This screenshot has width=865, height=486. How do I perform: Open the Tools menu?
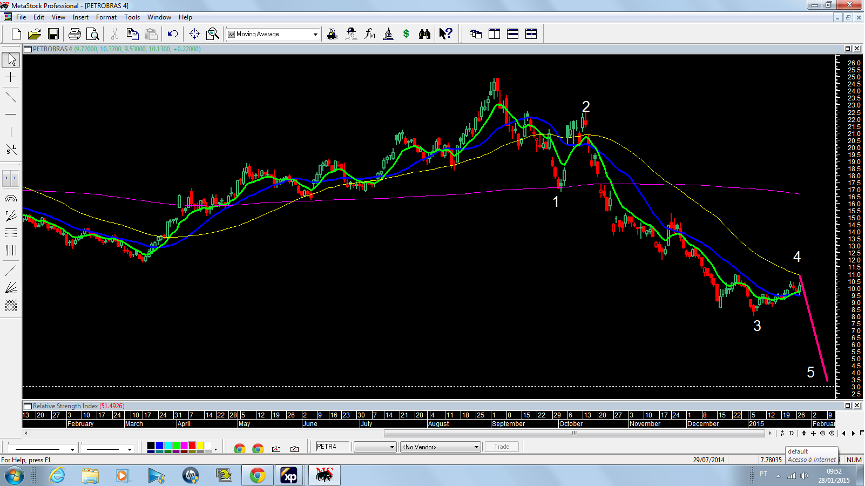tap(132, 17)
